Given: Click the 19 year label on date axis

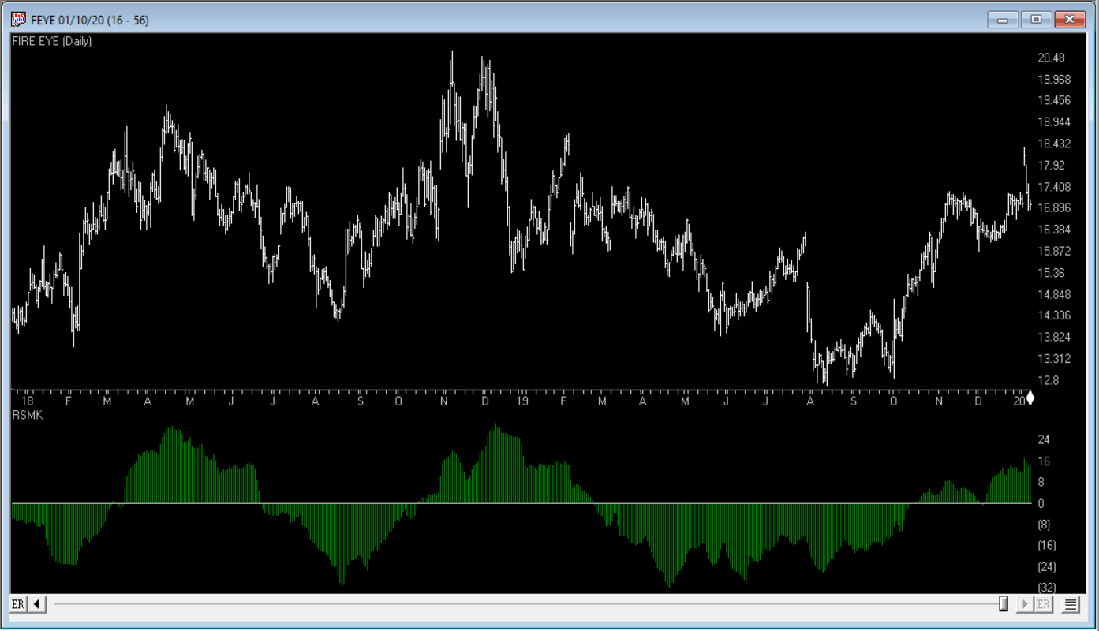Looking at the screenshot, I should tap(522, 401).
